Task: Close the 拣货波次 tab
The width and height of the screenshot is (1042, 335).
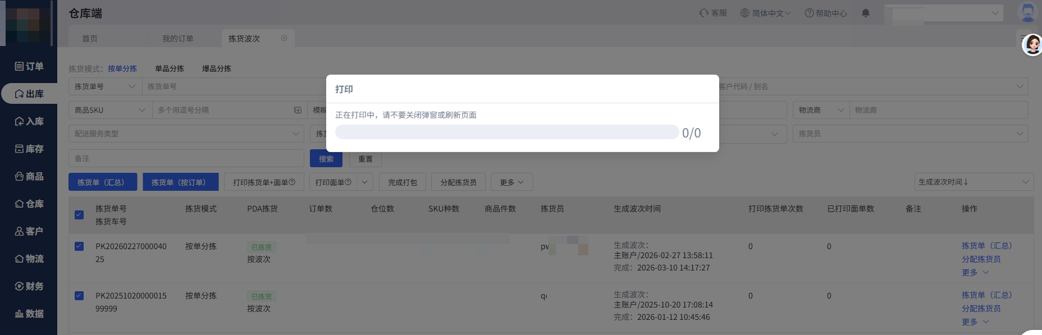Action: click(284, 38)
